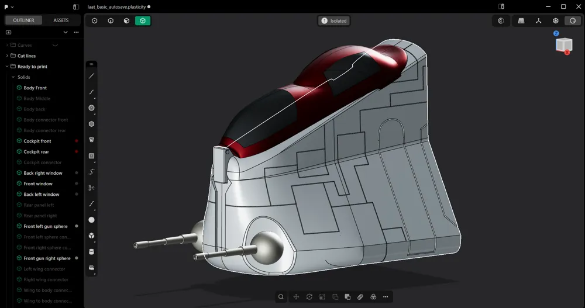Toggle section view half-circle icon
This screenshot has height=308, width=585.
pos(501,21)
